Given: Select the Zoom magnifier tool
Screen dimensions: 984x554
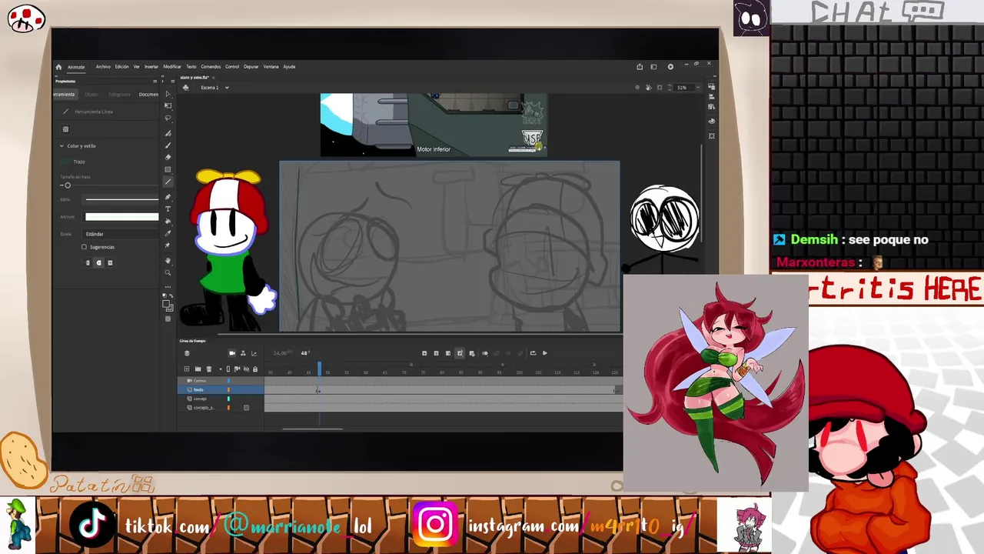Looking at the screenshot, I should 168,272.
